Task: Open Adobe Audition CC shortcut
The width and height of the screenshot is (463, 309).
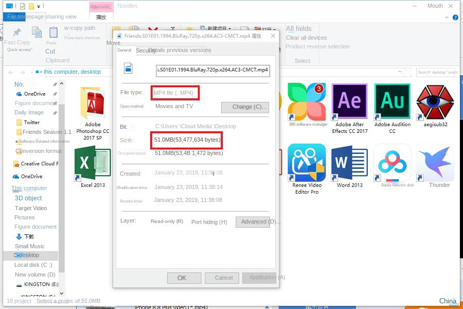Action: click(x=393, y=109)
